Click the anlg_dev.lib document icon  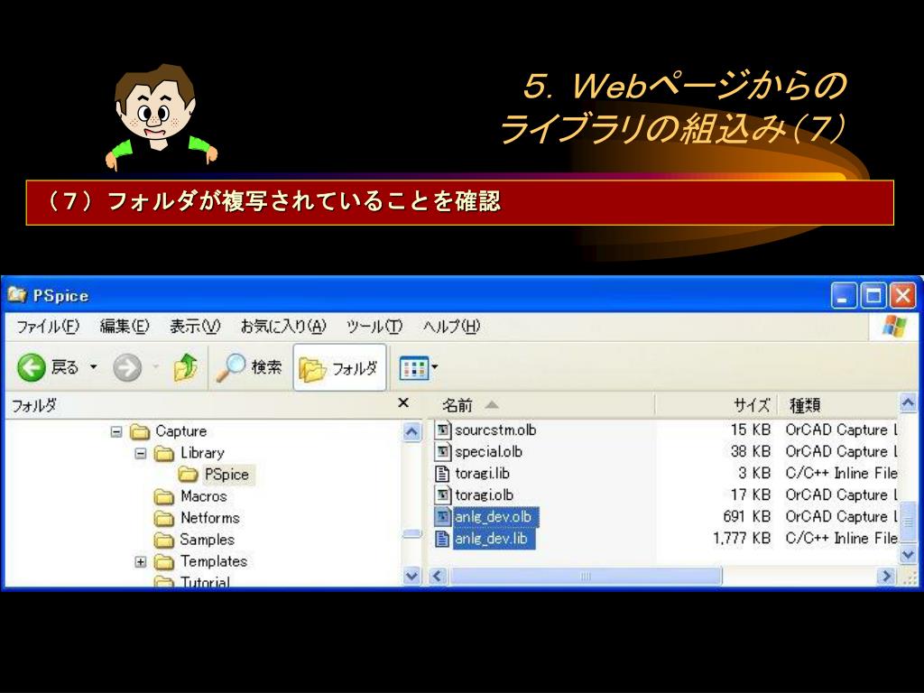pos(442,540)
